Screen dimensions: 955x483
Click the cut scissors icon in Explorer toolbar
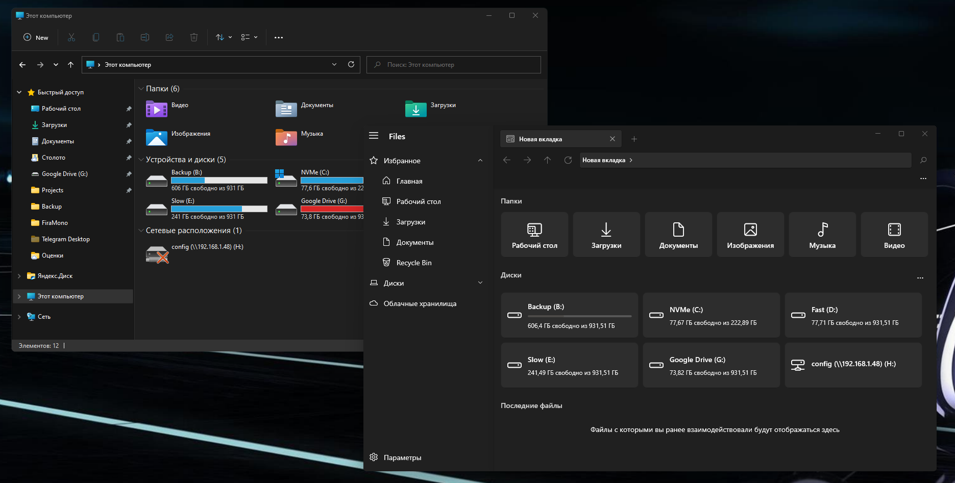pos(71,37)
